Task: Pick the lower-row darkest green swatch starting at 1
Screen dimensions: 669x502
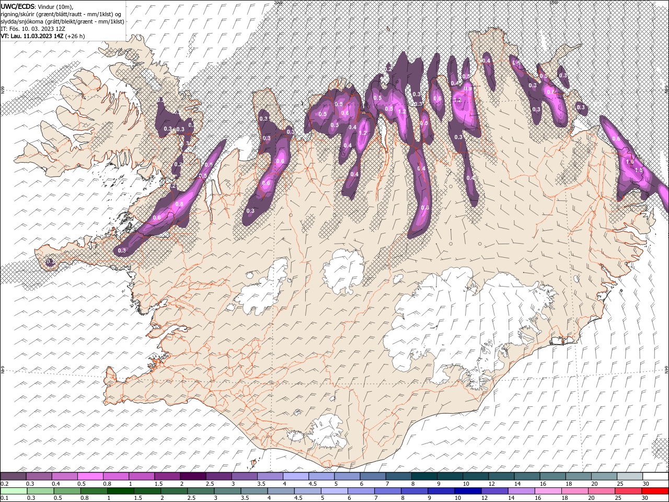Action: click(x=120, y=491)
